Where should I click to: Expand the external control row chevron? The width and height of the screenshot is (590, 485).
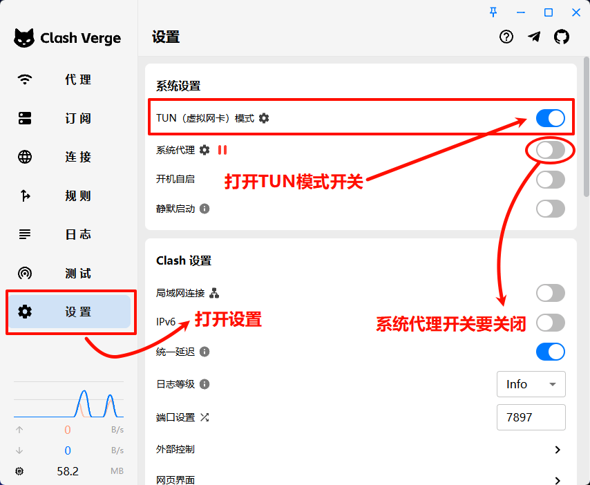coord(558,450)
